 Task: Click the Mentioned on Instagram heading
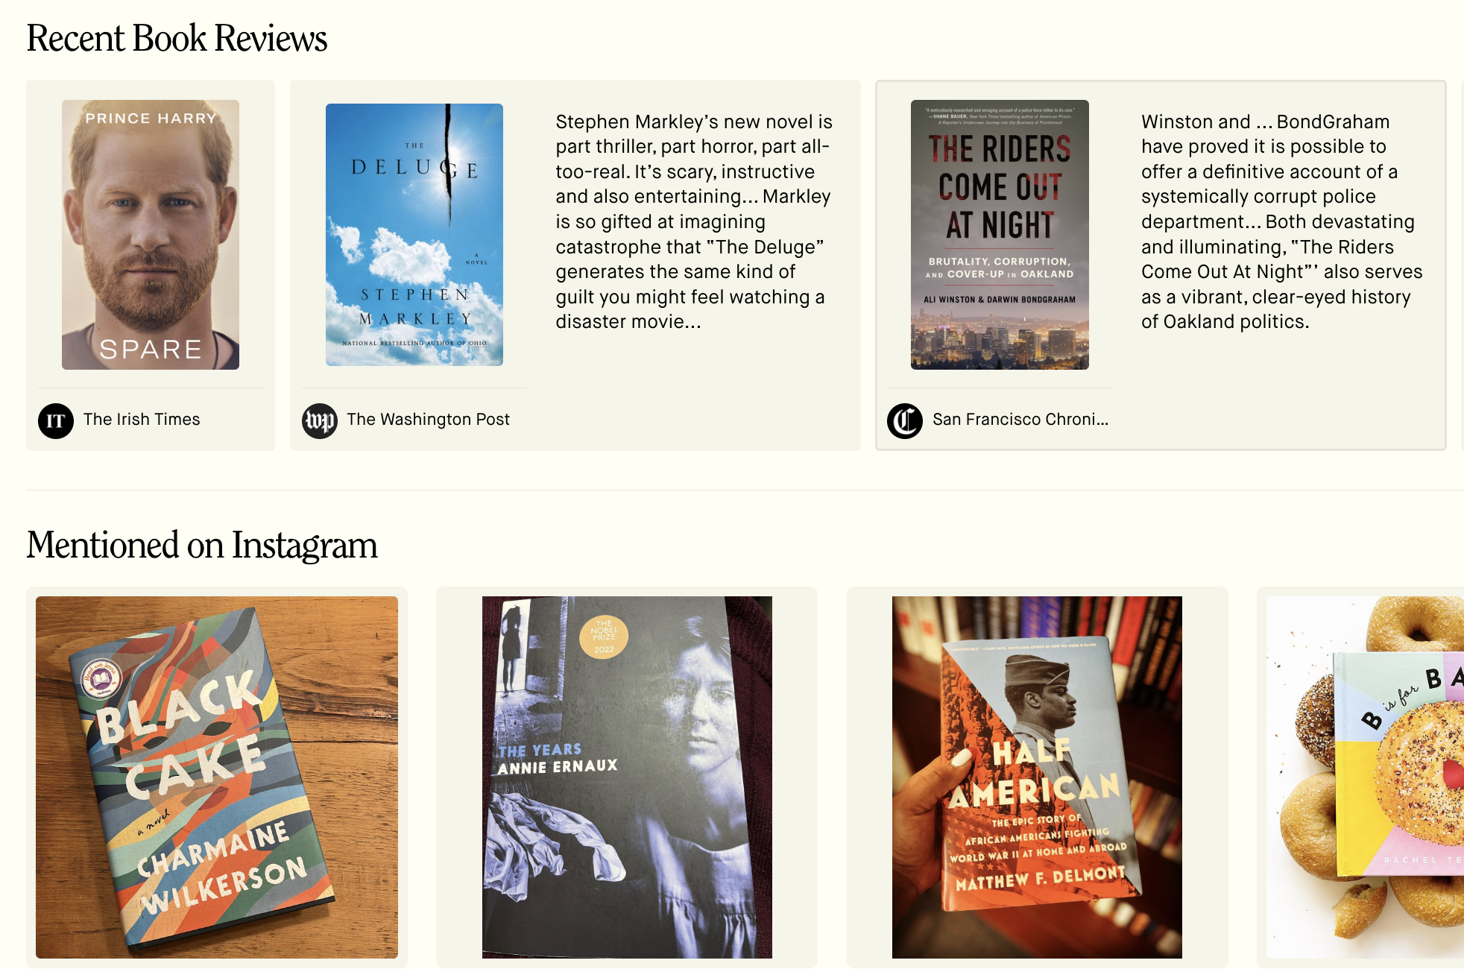pyautogui.click(x=202, y=546)
